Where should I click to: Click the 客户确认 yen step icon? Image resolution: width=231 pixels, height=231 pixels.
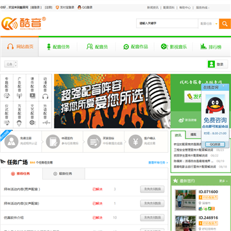pos(135,141)
